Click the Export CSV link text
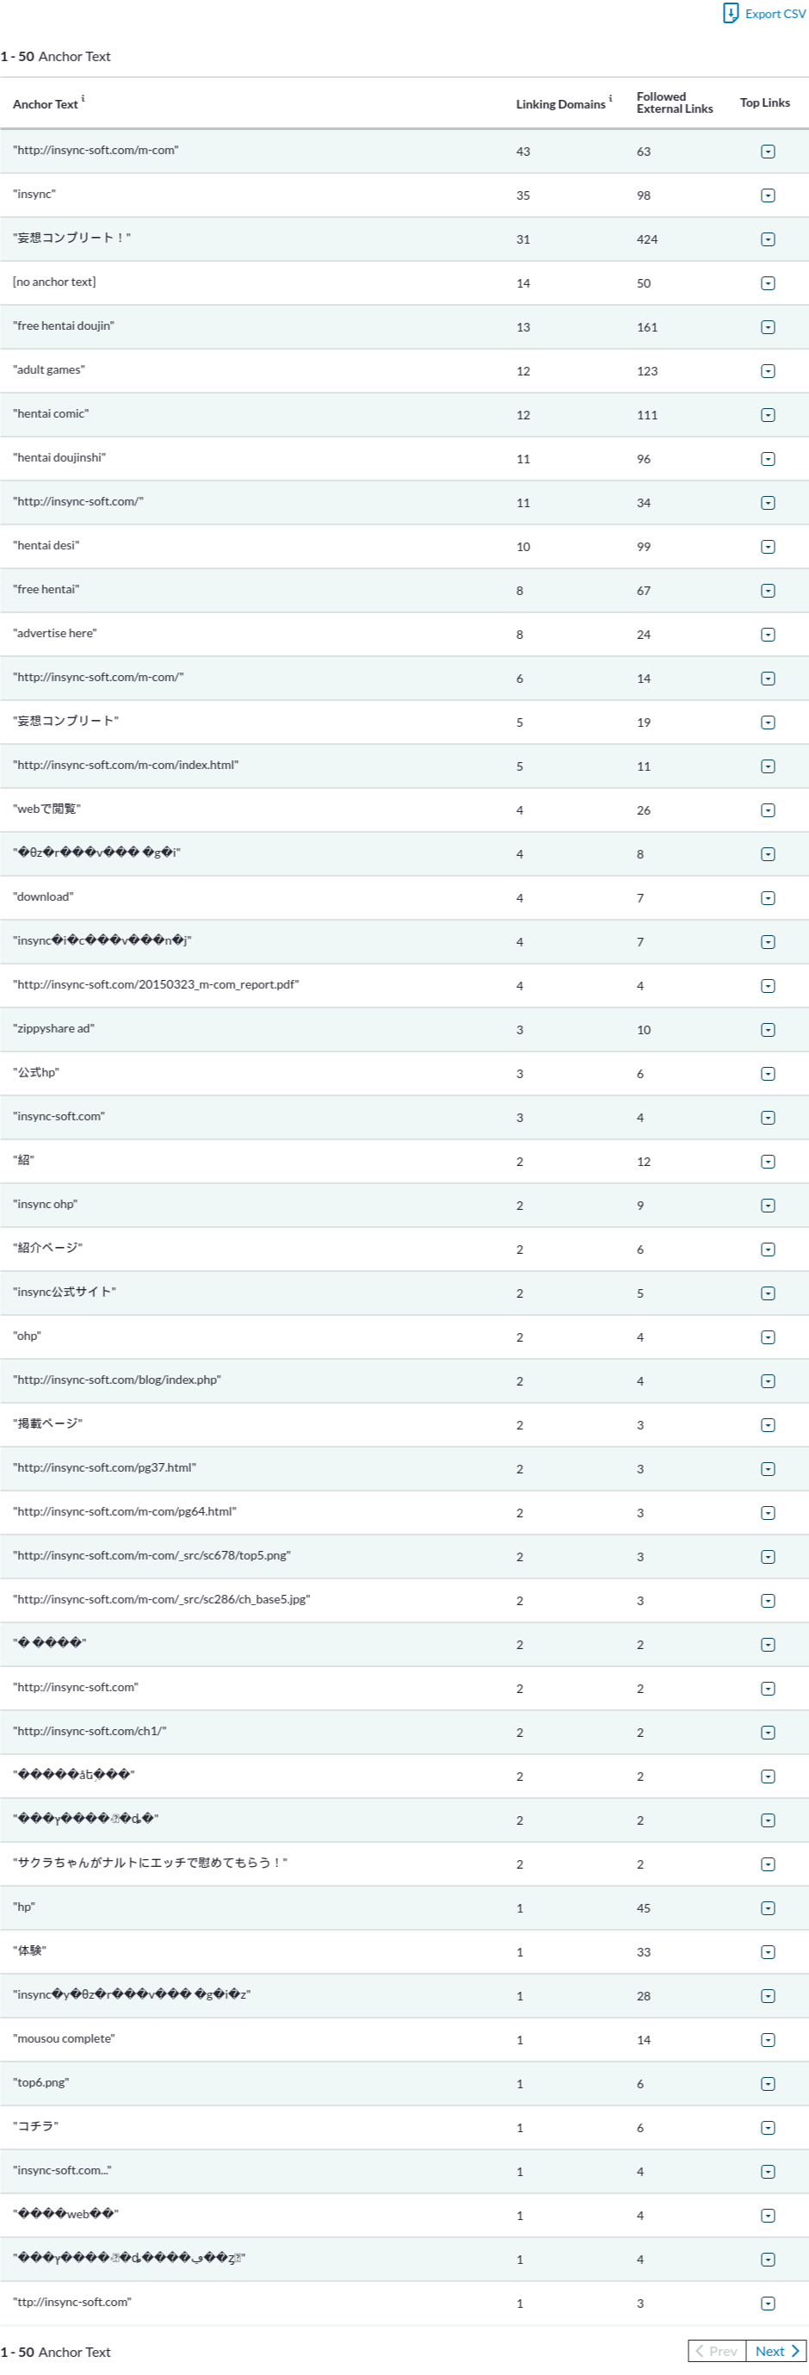 click(x=775, y=14)
